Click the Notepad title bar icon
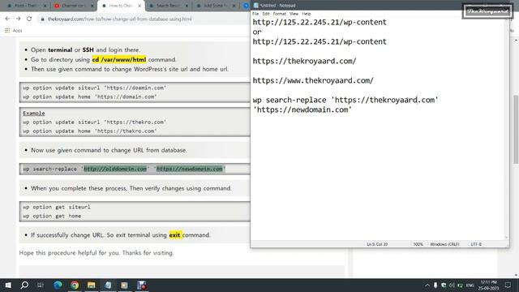 [x=255, y=6]
